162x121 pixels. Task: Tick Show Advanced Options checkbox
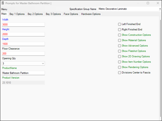coord(120,46)
